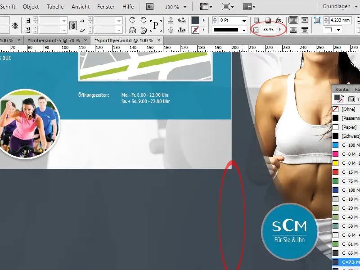
Task: Open the fx effects menu
Action: pos(279,20)
